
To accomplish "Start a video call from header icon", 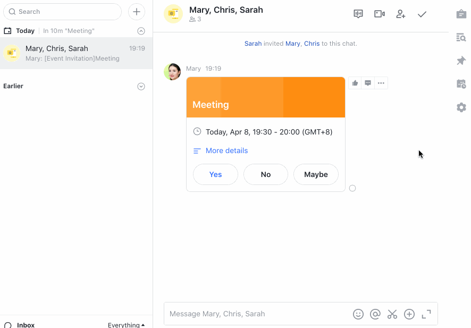I will 380,14.
